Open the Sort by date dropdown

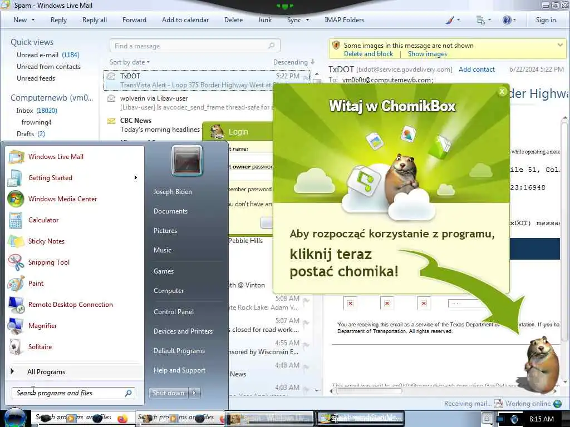point(130,62)
